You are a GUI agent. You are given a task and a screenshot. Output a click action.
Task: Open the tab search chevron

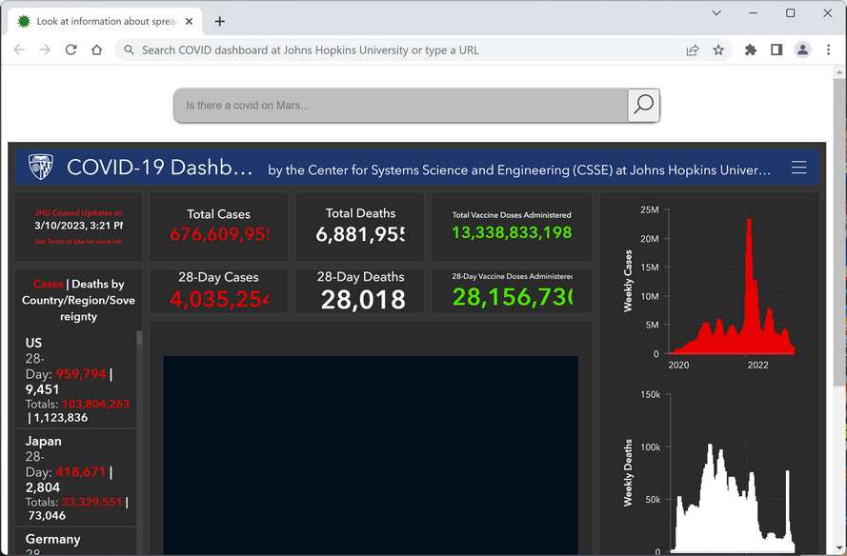[716, 13]
